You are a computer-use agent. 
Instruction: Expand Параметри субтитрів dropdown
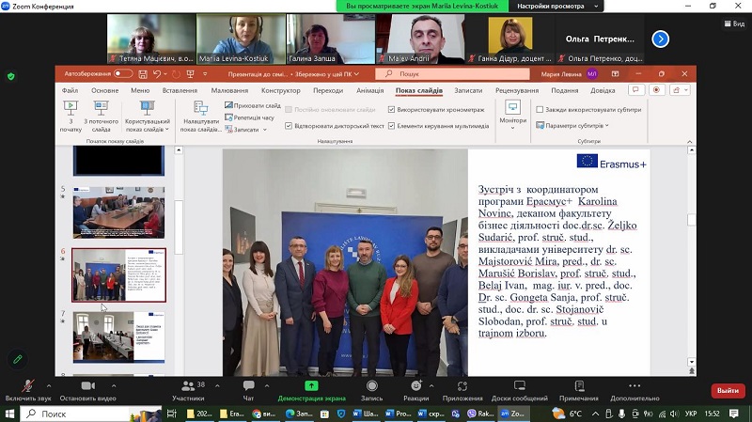[575, 125]
